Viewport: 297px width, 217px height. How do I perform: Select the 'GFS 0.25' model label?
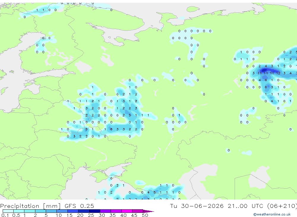[79, 206]
